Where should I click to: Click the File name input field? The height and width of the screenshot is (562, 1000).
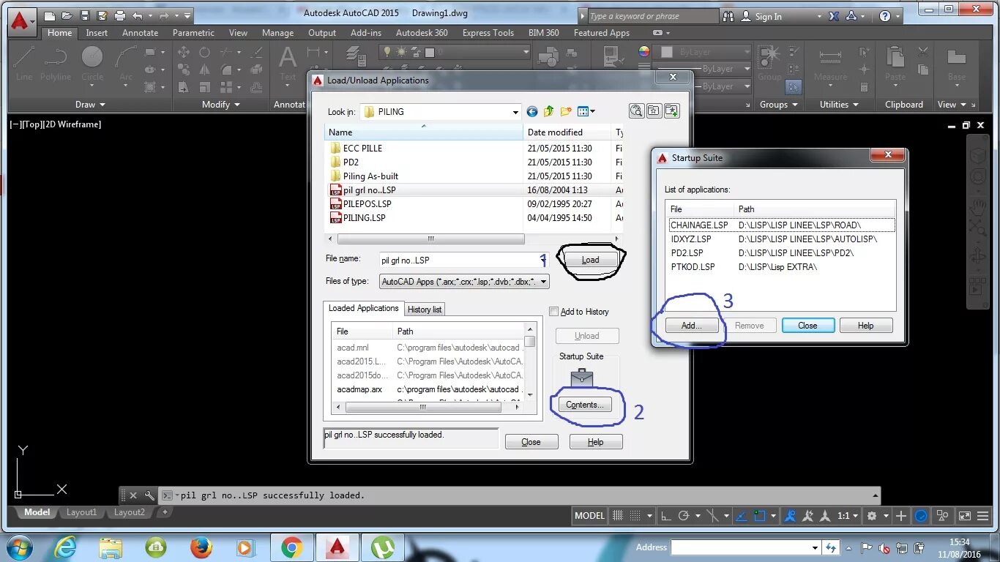463,260
